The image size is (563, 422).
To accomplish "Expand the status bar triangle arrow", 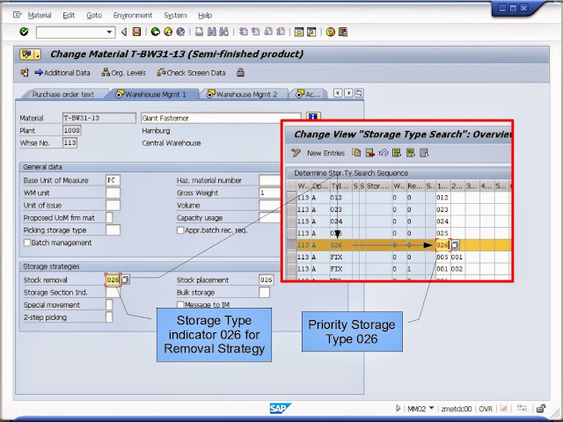I will click(x=398, y=408).
